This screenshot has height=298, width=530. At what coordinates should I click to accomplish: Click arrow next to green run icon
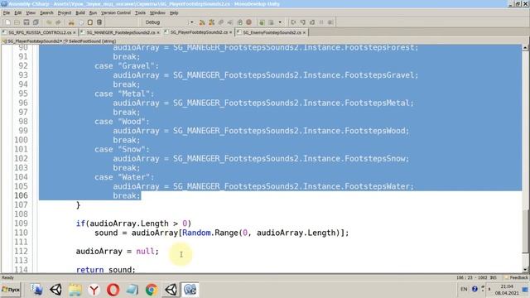tap(280, 22)
